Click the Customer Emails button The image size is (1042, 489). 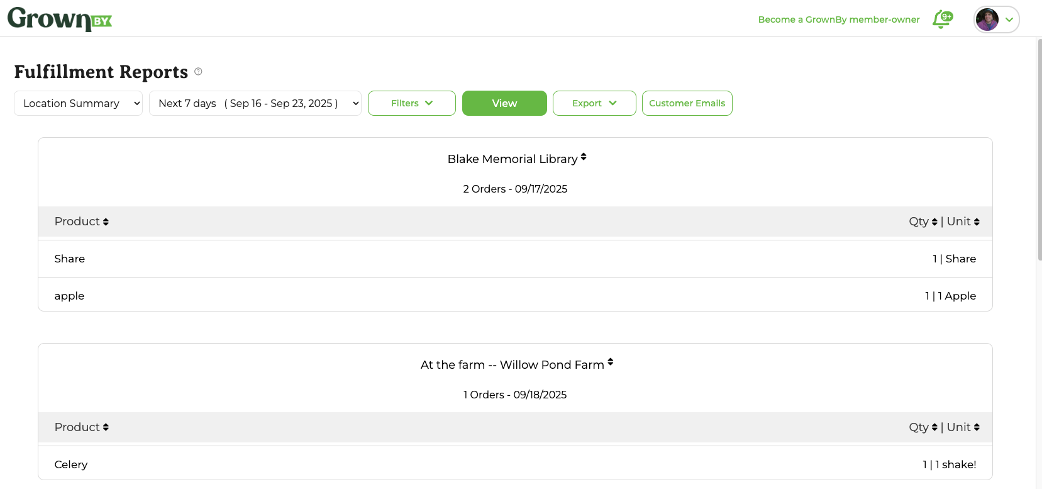687,103
